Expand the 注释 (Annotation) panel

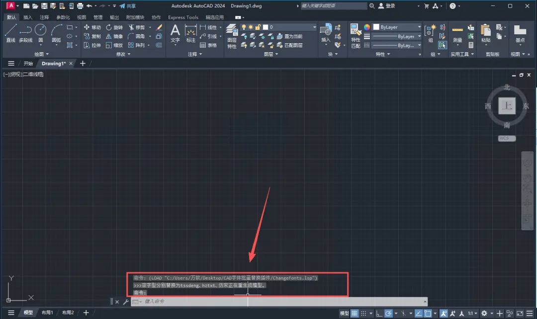click(x=195, y=54)
